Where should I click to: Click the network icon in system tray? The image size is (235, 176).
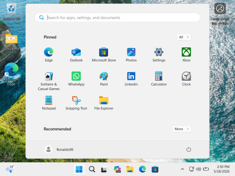pyautogui.click(x=191, y=169)
